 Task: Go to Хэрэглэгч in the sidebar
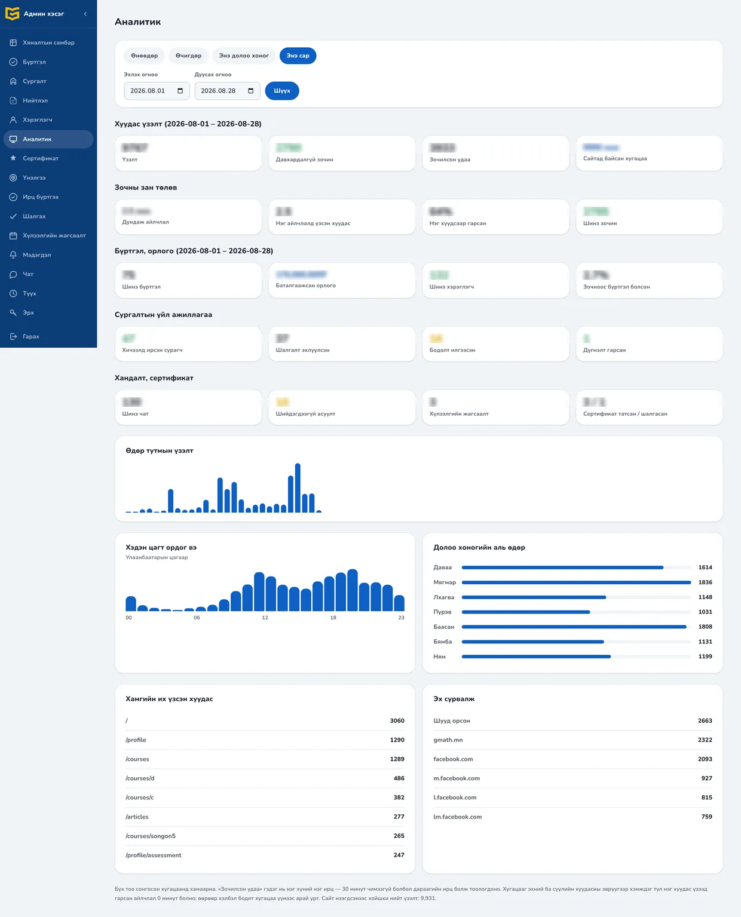coord(48,120)
